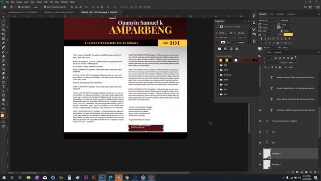321x181 pixels.
Task: Switch to the first document tab
Action: [23, 12]
